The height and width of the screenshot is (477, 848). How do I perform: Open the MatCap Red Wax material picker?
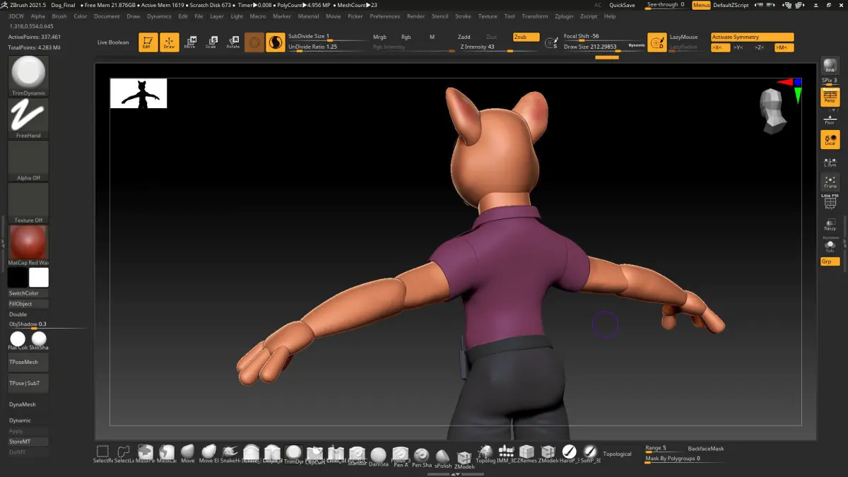point(28,245)
